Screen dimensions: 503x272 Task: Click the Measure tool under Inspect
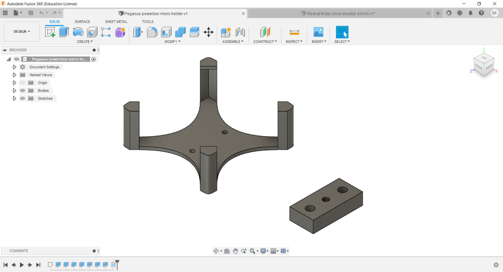[x=294, y=33]
